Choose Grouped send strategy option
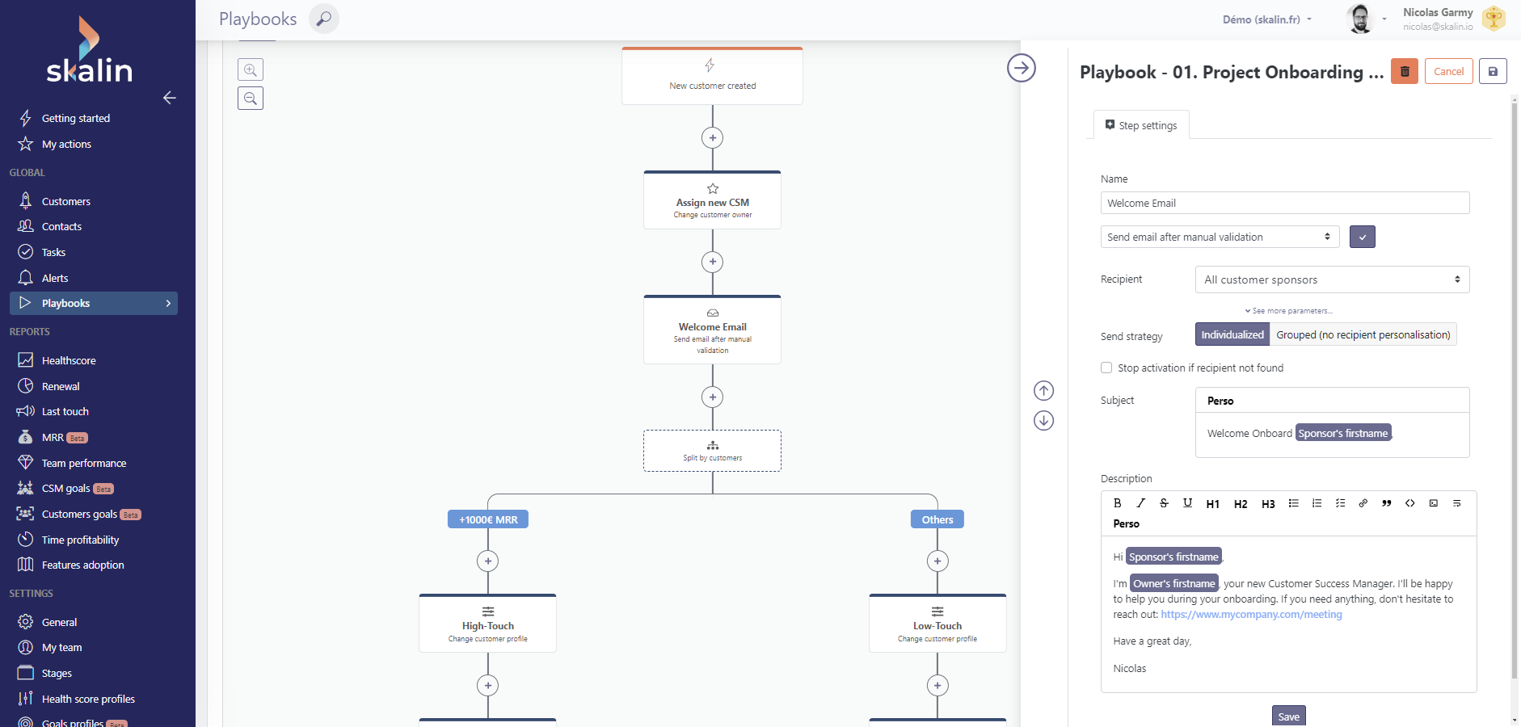The image size is (1521, 727). pos(1363,335)
